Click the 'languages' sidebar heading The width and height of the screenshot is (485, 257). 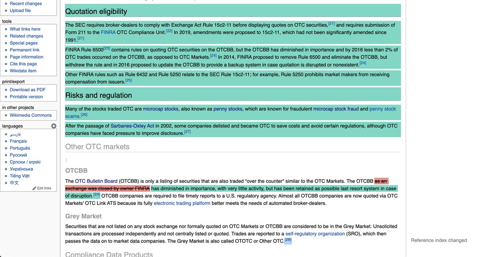point(13,126)
